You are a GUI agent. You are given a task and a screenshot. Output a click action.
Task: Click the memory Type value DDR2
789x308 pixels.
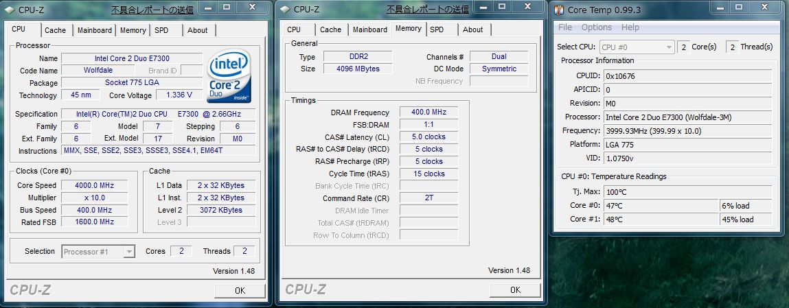tap(358, 57)
